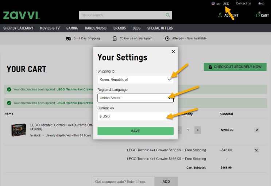The width and height of the screenshot is (271, 186).
Task: Click Follow us on Instagram
Action: pyautogui.click(x=136, y=38)
